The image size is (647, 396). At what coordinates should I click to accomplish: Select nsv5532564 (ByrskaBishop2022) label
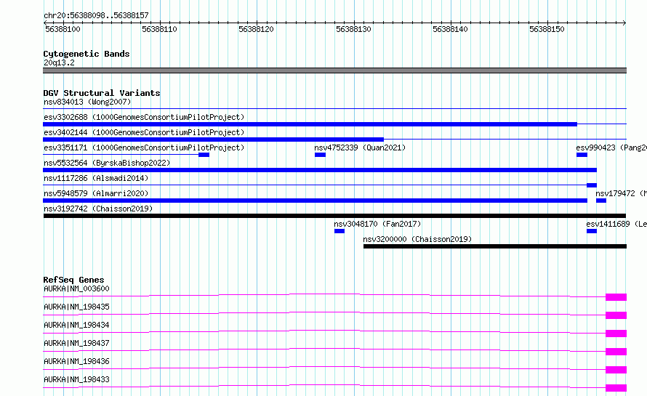(107, 163)
